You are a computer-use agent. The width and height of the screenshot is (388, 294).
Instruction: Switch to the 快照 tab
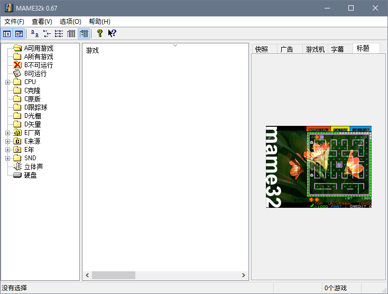(262, 49)
